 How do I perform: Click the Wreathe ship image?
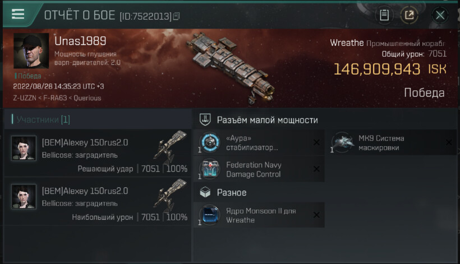pyautogui.click(x=231, y=68)
